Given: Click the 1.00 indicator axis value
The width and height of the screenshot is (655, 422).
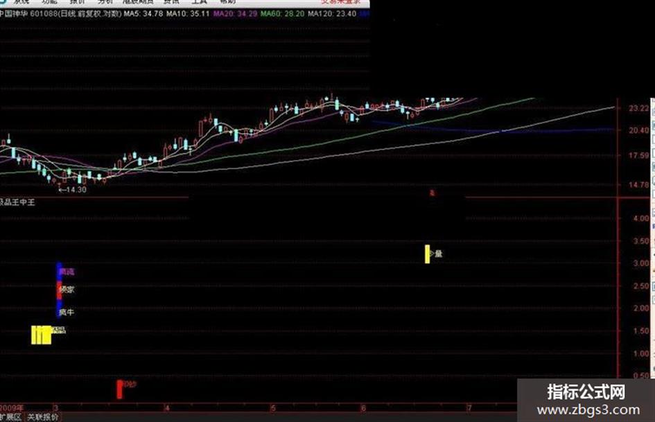Looking at the screenshot, I should coord(641,353).
